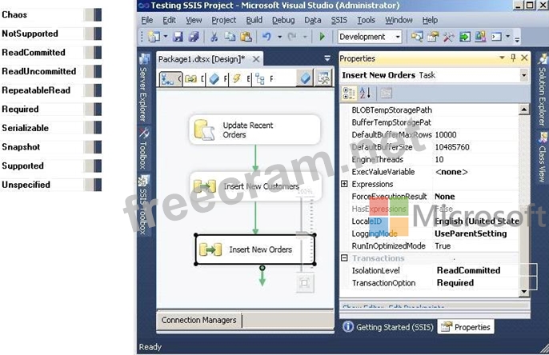Open Event Handlers tab lightning icon

coord(236,79)
